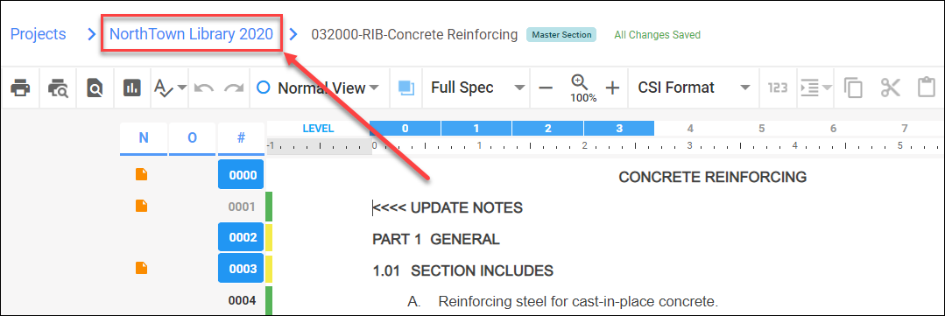945x316 pixels.
Task: Click paragraph number 0000 button
Action: [x=241, y=175]
